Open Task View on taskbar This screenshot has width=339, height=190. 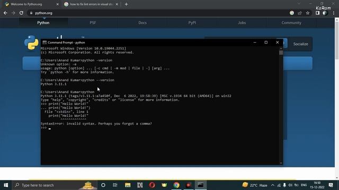pos(115,185)
